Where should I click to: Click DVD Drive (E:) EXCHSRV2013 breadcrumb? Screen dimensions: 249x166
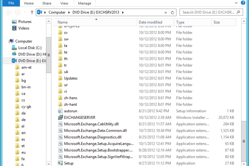pos(96,12)
